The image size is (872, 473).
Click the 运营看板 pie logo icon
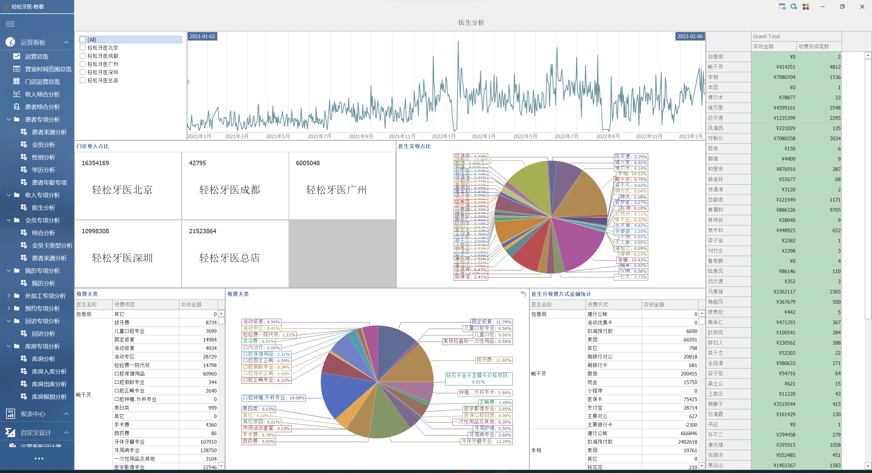[x=10, y=42]
